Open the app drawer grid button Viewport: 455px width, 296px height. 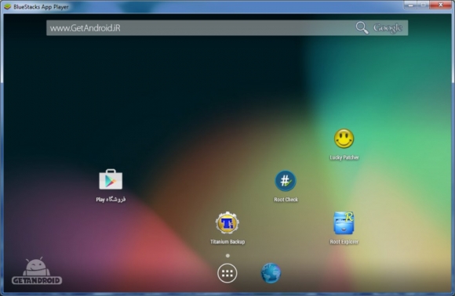227,273
